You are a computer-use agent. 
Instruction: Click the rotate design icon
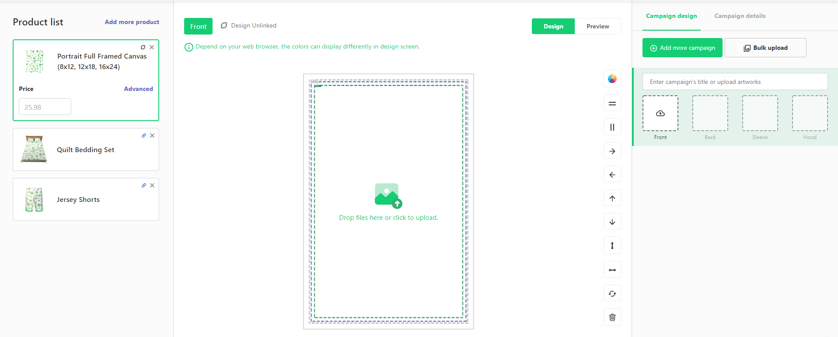pyautogui.click(x=612, y=293)
